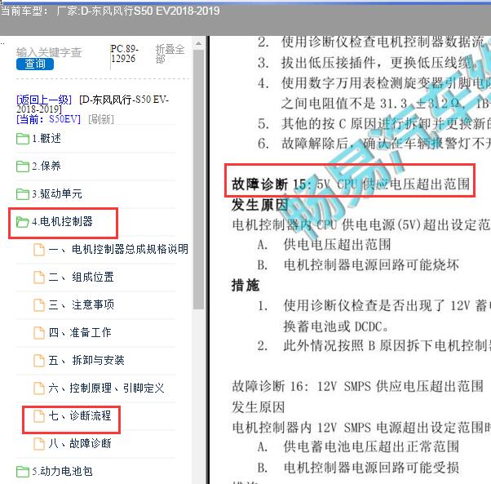Viewport: 491px width, 484px height.
Task: Click the sidebar vertical scrollbar thumb
Action: [198, 180]
